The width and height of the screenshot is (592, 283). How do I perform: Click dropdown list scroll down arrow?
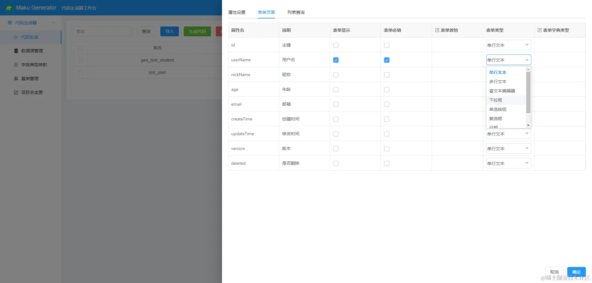528,125
